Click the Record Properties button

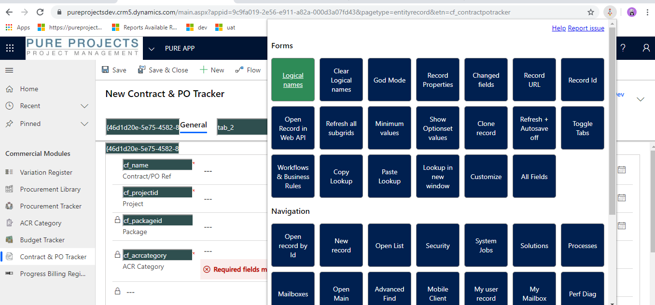pyautogui.click(x=438, y=80)
